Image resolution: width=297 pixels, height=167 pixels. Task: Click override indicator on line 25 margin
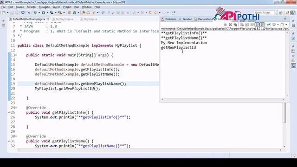(9, 112)
